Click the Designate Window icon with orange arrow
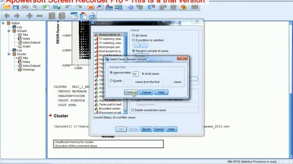The image size is (293, 164). (183, 7)
